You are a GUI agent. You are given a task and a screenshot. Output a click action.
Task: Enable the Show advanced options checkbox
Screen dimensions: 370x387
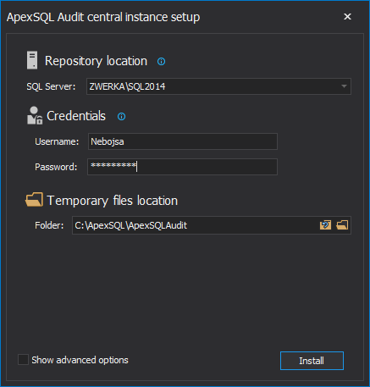(x=23, y=360)
